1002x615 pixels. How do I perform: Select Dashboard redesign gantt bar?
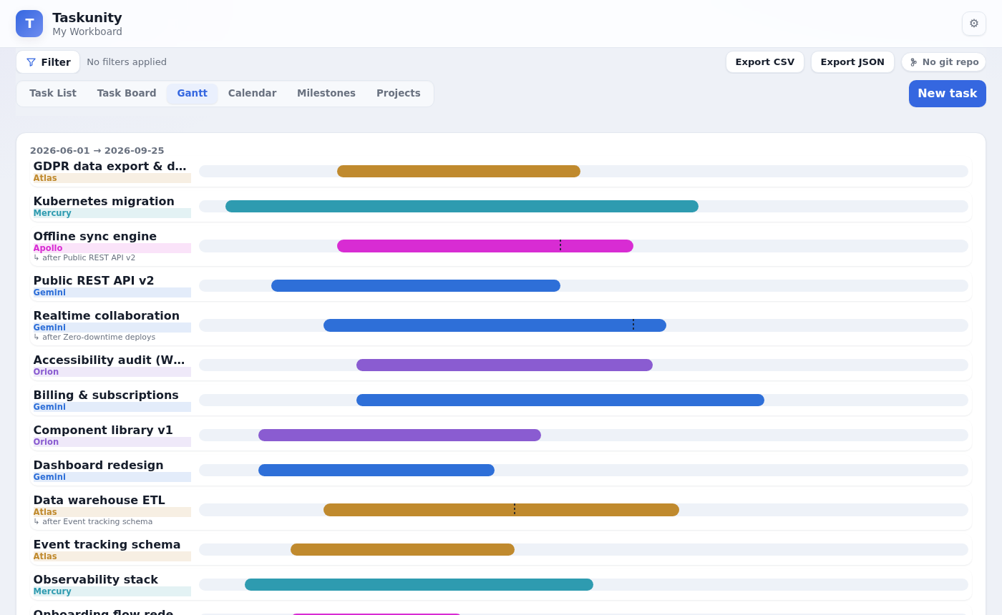point(376,471)
